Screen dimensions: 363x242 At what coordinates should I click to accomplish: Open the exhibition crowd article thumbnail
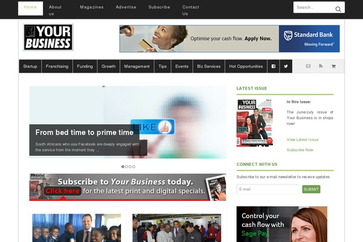point(177,228)
